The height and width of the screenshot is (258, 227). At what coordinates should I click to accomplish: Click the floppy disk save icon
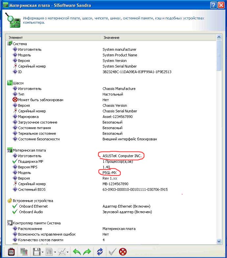36,252
